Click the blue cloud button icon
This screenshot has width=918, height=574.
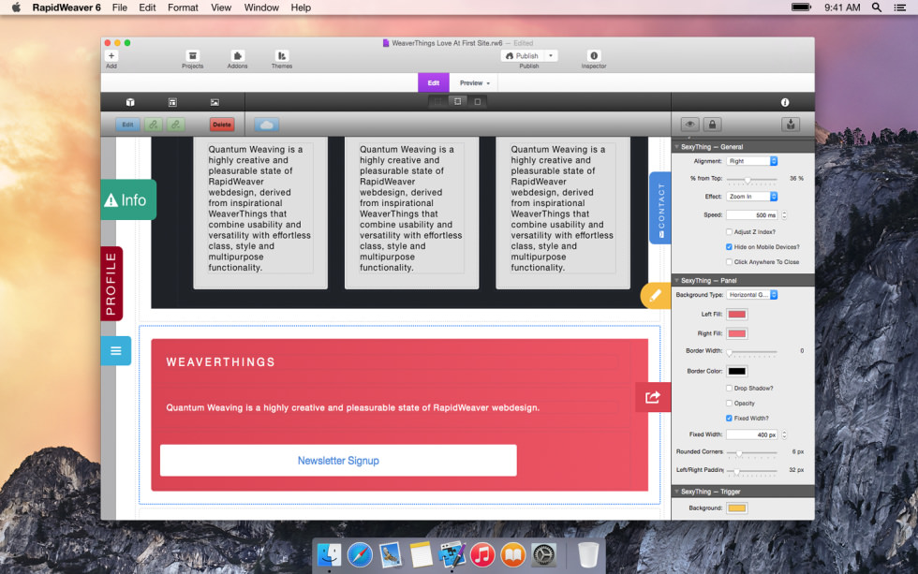266,125
